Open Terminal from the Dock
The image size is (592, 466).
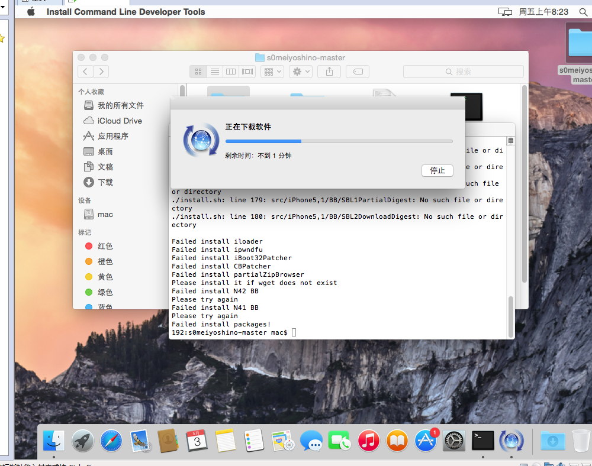pyautogui.click(x=483, y=441)
